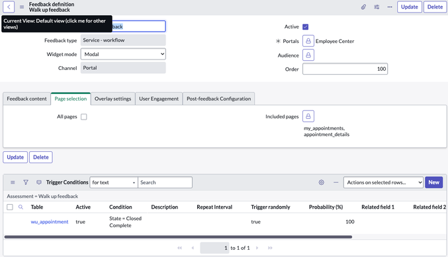This screenshot has height=257, width=448.
Task: Unlock the Audience field
Action: click(x=308, y=55)
